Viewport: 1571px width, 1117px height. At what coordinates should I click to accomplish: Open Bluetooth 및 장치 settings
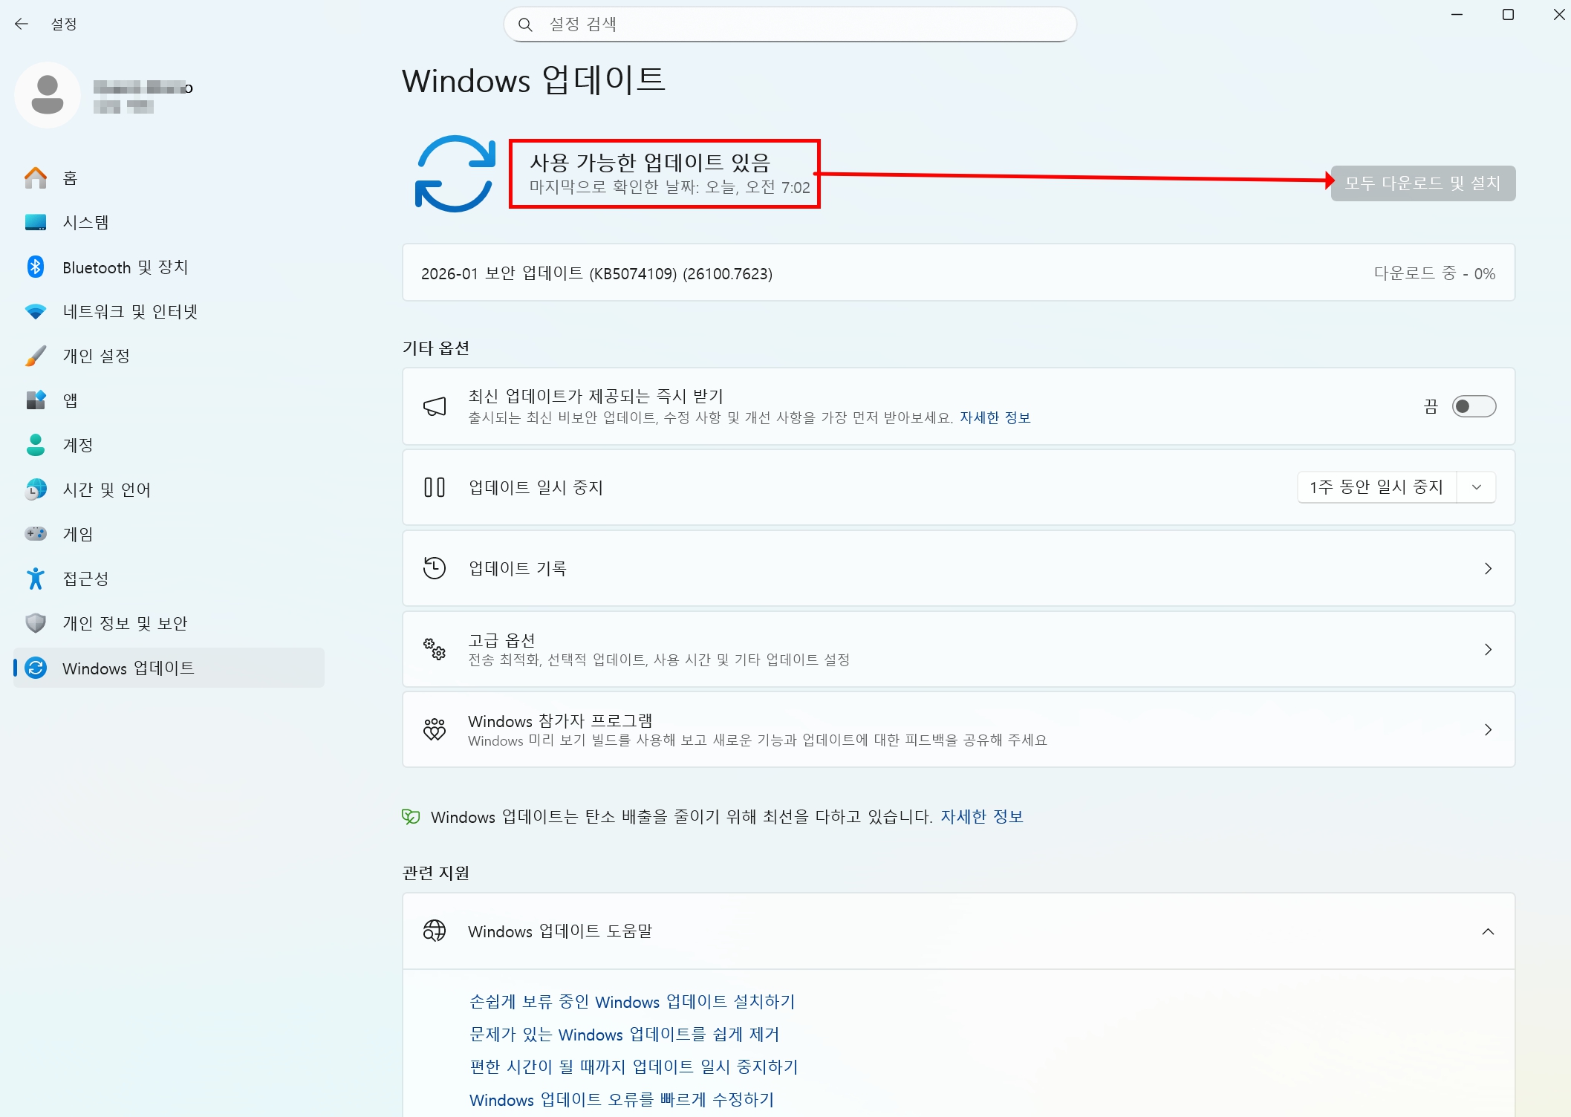coord(169,267)
